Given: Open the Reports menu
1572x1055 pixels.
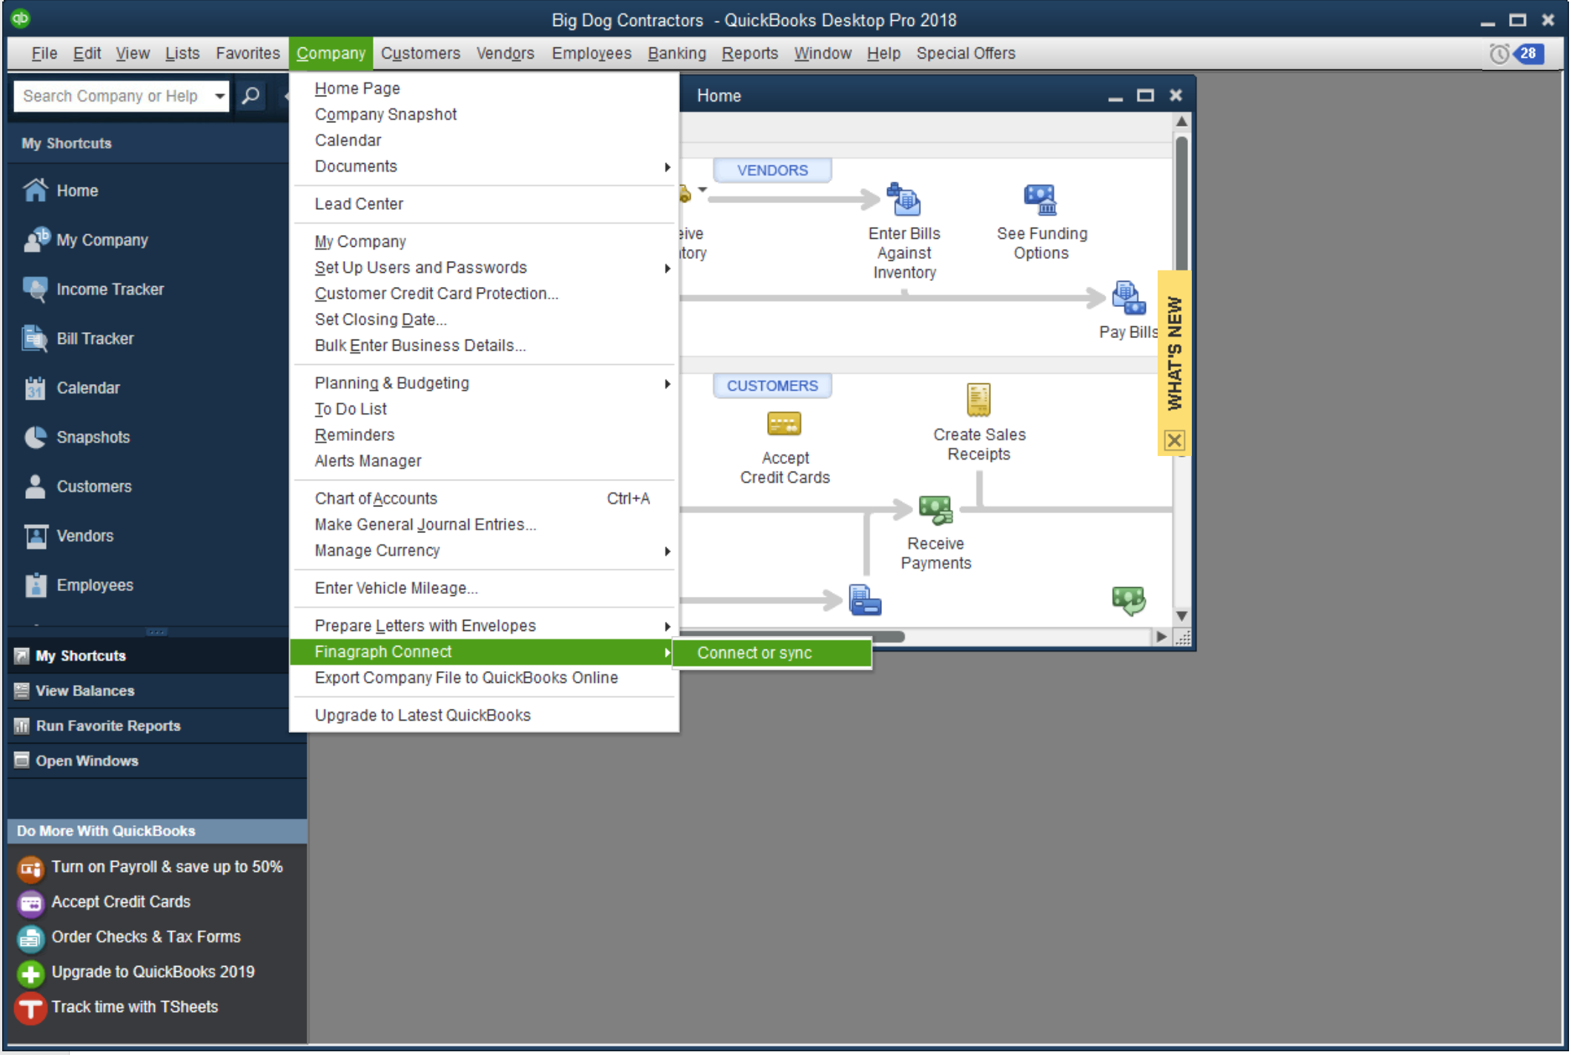Looking at the screenshot, I should [x=749, y=53].
